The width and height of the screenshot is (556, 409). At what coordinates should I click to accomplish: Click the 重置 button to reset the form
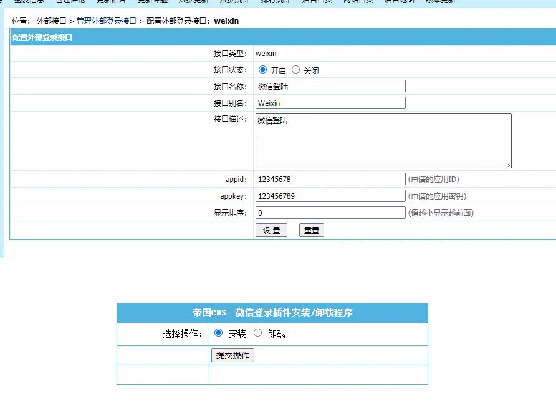[311, 229]
